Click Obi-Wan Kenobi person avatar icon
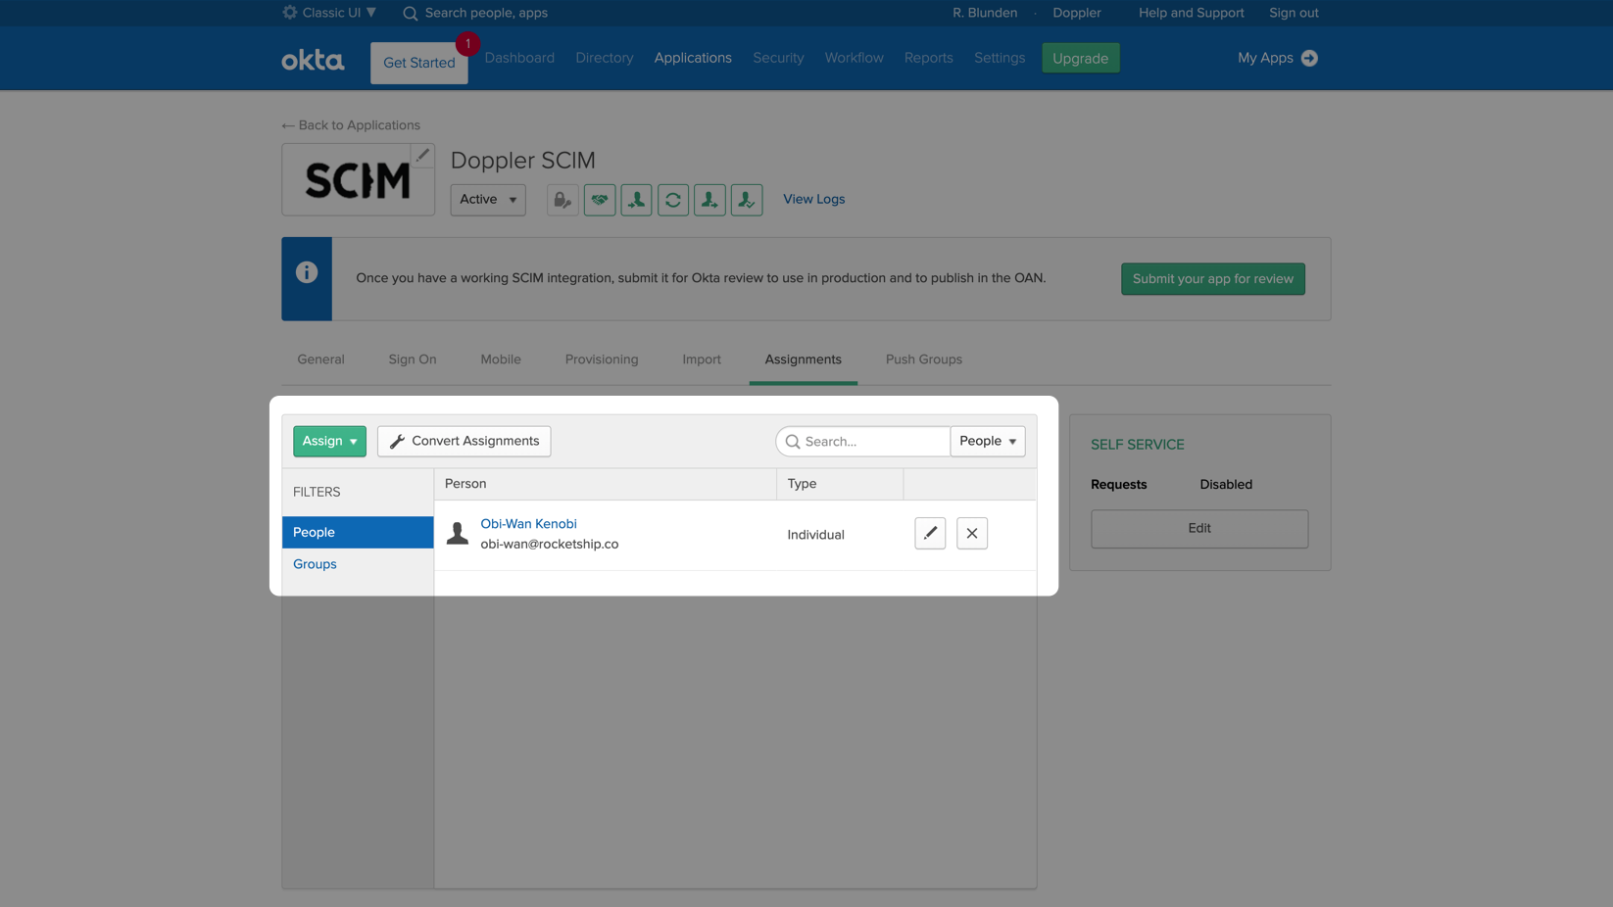This screenshot has height=907, width=1613. [x=458, y=534]
